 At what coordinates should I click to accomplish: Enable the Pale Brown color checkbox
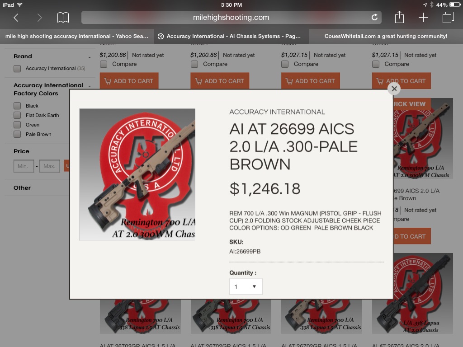(x=17, y=134)
